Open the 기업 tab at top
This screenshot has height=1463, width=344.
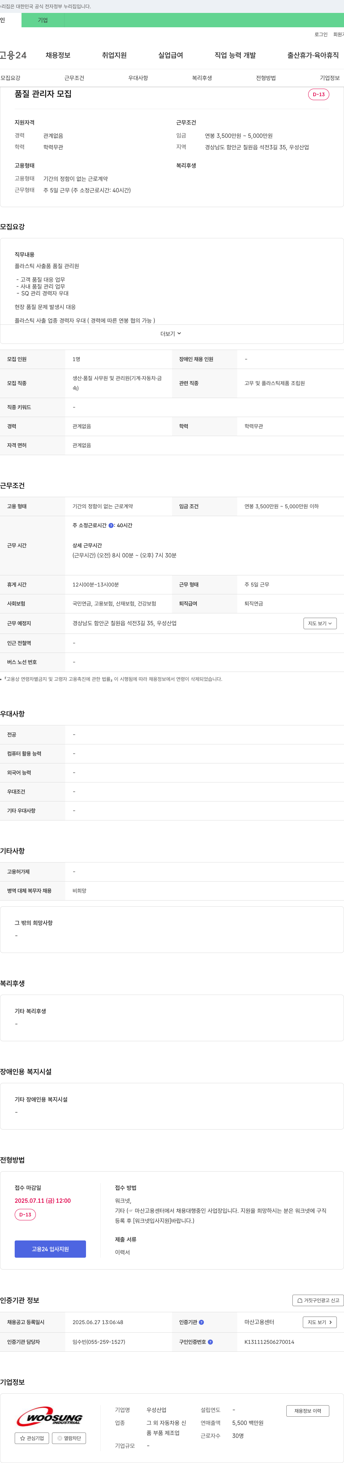coord(43,20)
